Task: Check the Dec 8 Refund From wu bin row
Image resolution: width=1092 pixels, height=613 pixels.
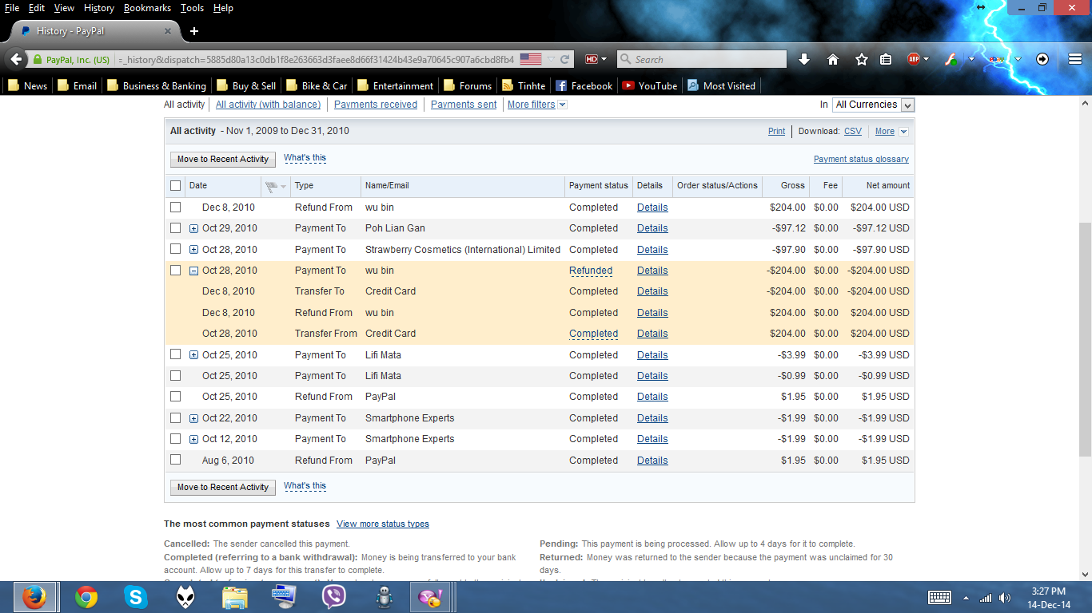Action: 176,207
